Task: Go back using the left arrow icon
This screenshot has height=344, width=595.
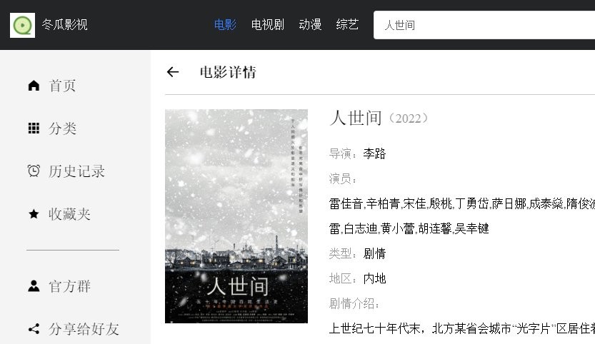Action: click(x=173, y=72)
